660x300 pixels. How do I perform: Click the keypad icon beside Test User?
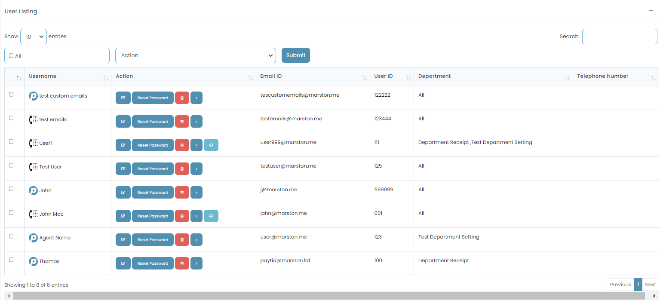34,166
